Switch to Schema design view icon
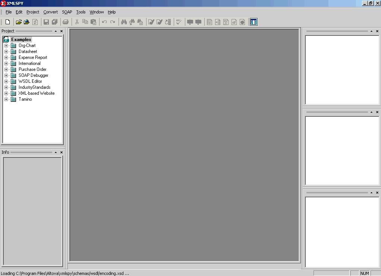The image size is (381, 276). pyautogui.click(x=218, y=22)
